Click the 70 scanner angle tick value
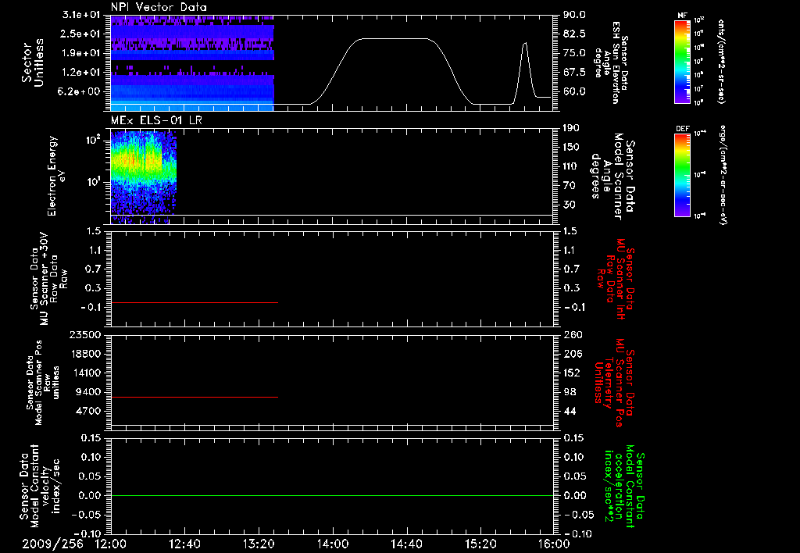The width and height of the screenshot is (800, 553). click(x=569, y=186)
